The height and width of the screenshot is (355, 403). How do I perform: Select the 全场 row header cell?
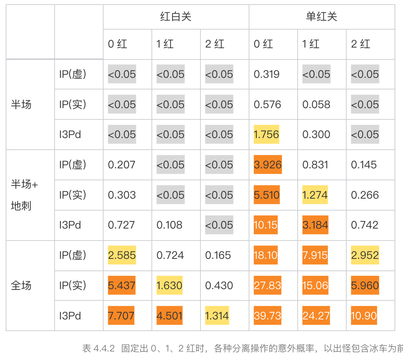pos(21,285)
